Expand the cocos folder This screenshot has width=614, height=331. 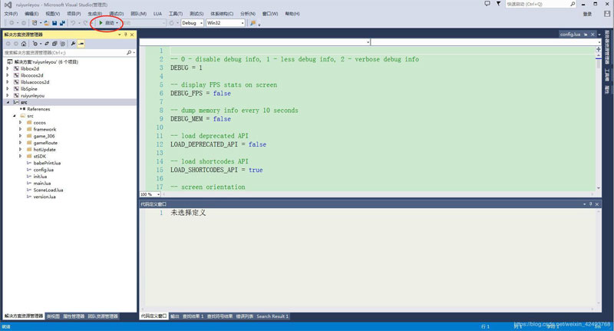[x=21, y=123]
